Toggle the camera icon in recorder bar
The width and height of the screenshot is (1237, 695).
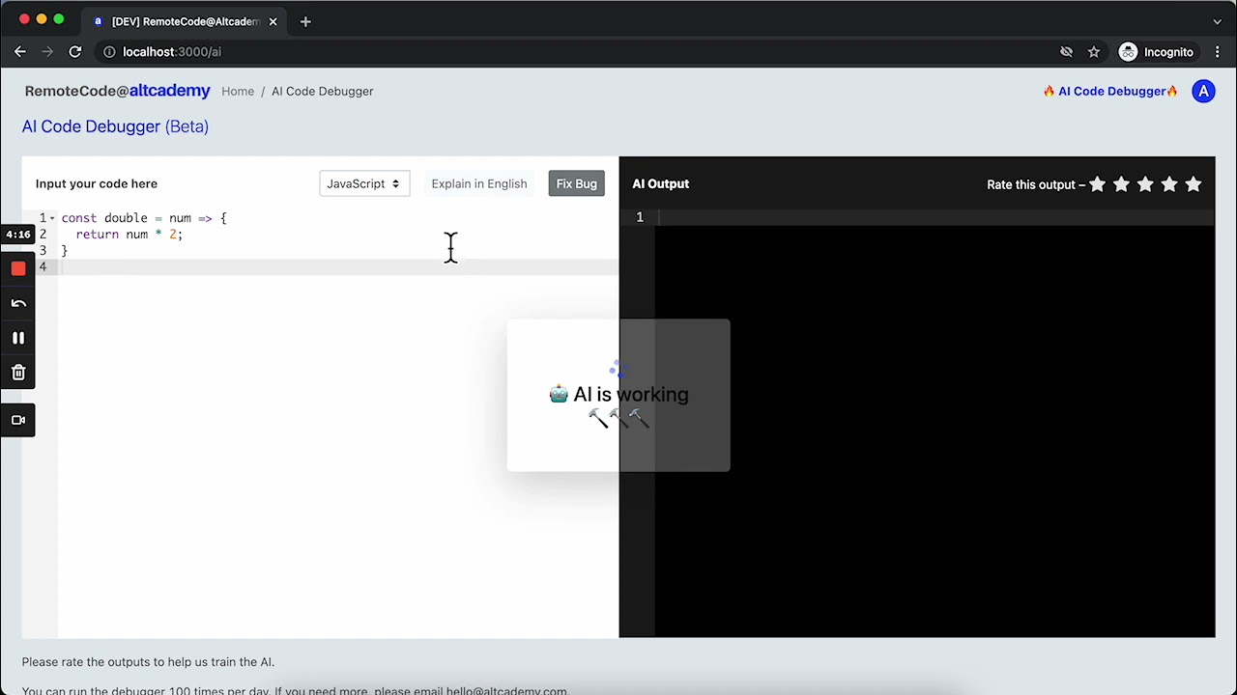click(x=18, y=420)
